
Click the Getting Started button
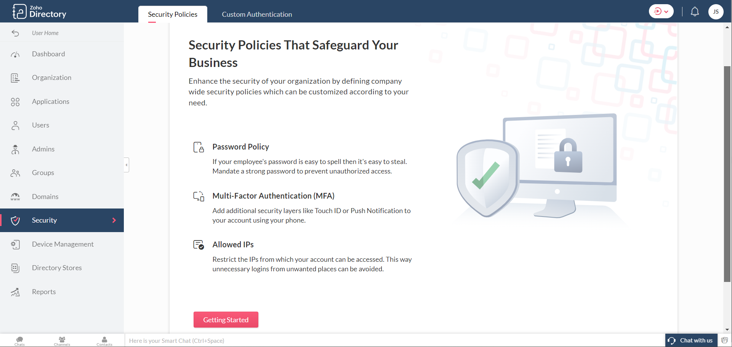226,320
